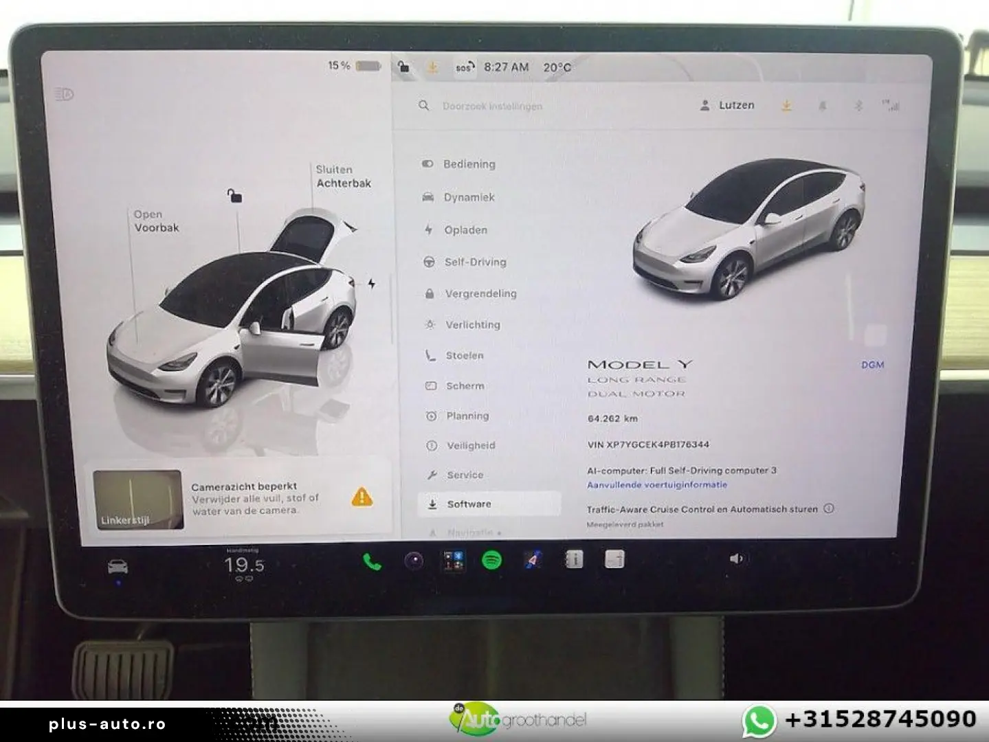
Task: Open the dashcam camera app icon
Action: 414,561
